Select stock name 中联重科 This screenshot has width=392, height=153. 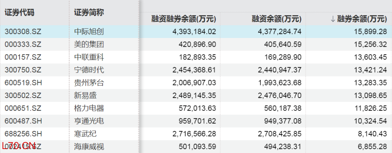point(89,57)
